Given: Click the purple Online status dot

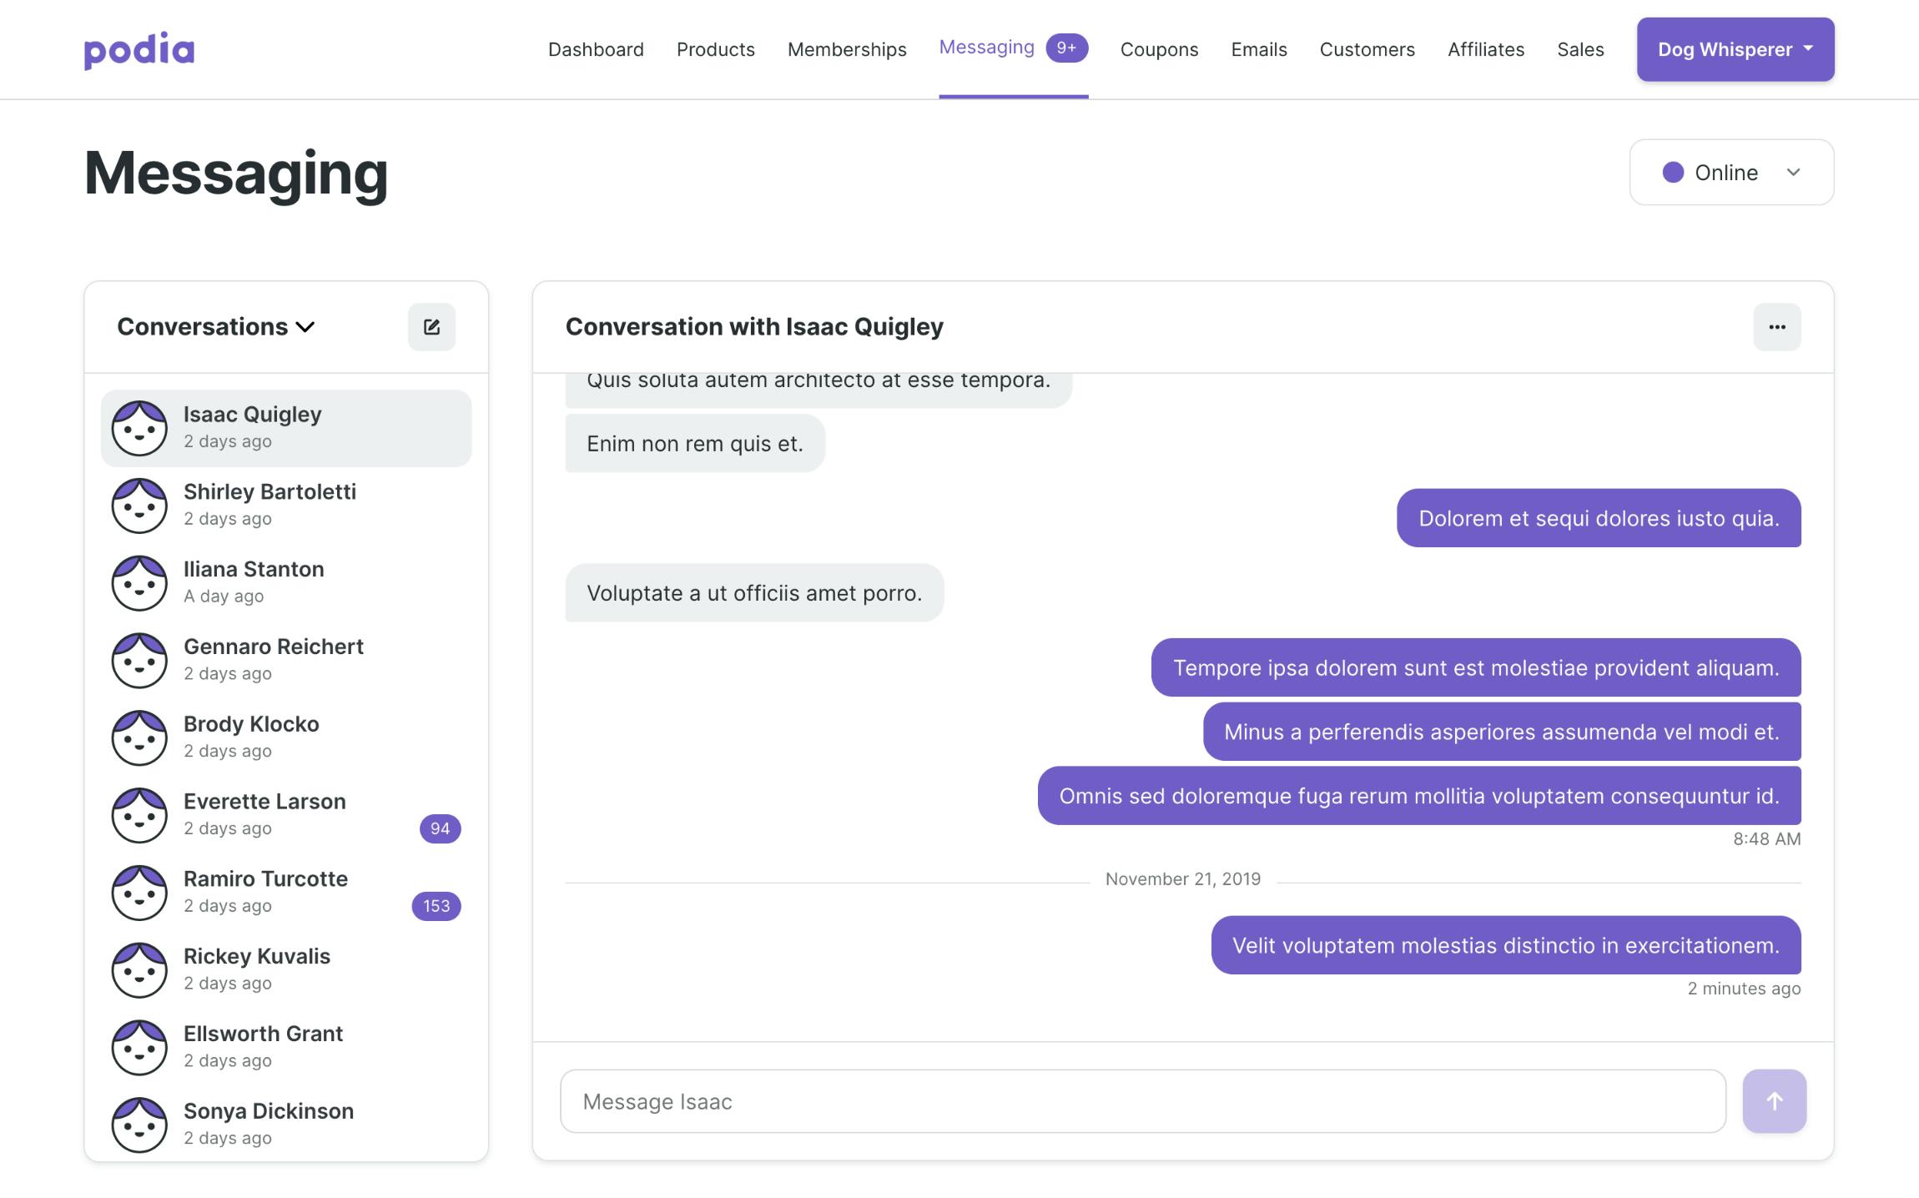Looking at the screenshot, I should pos(1673,173).
